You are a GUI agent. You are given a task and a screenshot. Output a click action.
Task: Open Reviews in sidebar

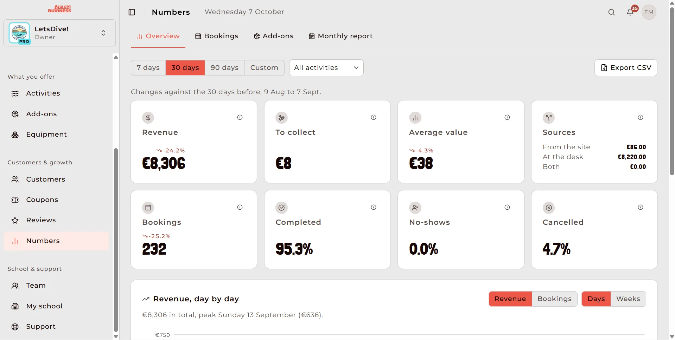coord(56,220)
